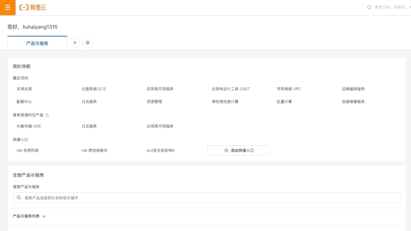
Task: Click 添加快捷入口 button
Action: pyautogui.click(x=239, y=150)
